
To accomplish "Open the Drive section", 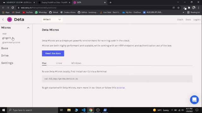I will pos(5,56).
